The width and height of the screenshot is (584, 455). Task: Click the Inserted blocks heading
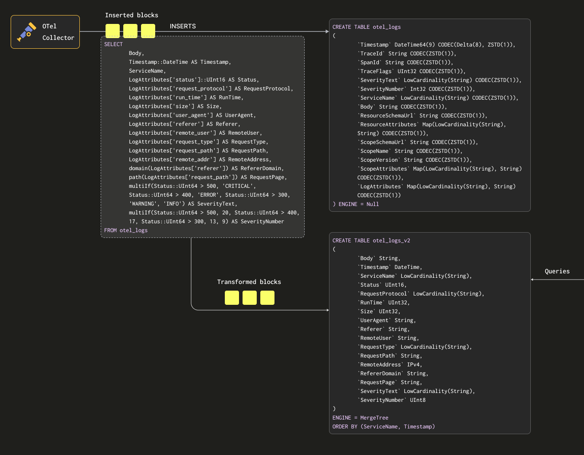(x=132, y=15)
